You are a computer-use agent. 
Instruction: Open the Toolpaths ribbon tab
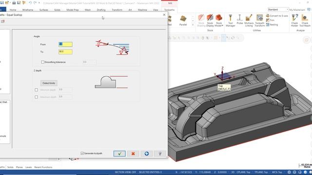(169, 10)
